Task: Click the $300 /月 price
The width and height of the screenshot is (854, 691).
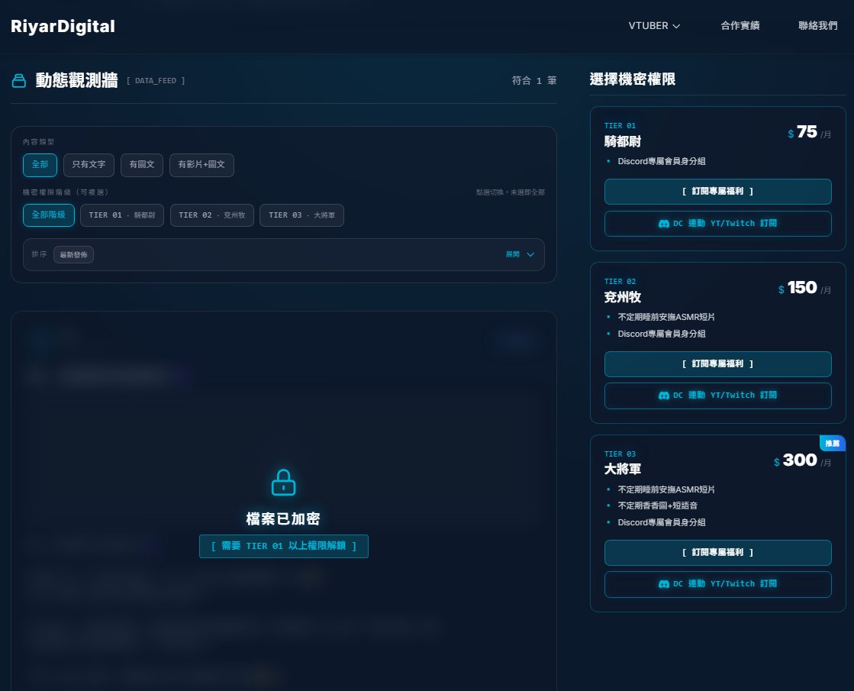Action: click(802, 460)
